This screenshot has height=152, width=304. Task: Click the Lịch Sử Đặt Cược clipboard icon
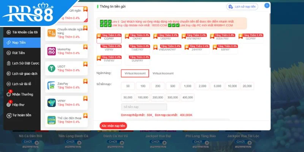8,63
